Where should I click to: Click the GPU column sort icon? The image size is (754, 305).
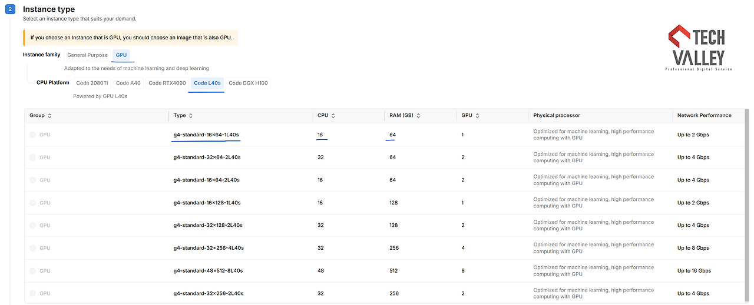click(477, 116)
